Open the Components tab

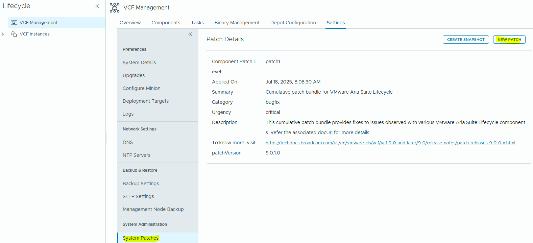pyautogui.click(x=166, y=23)
